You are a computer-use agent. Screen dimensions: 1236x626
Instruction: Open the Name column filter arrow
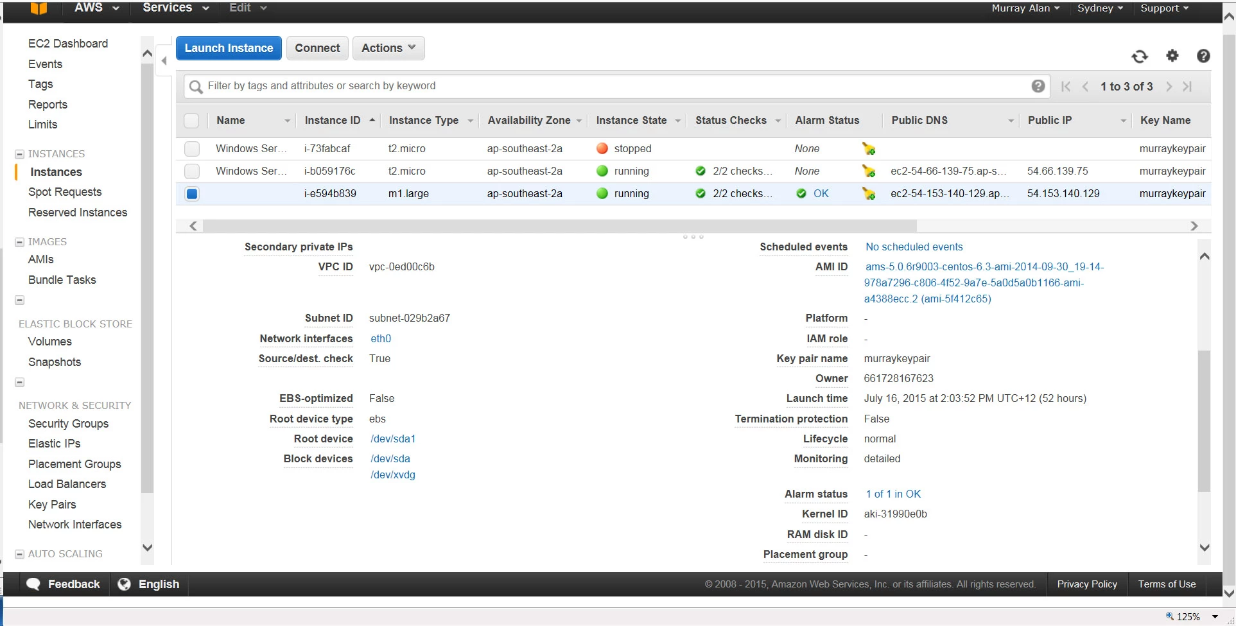tap(287, 121)
